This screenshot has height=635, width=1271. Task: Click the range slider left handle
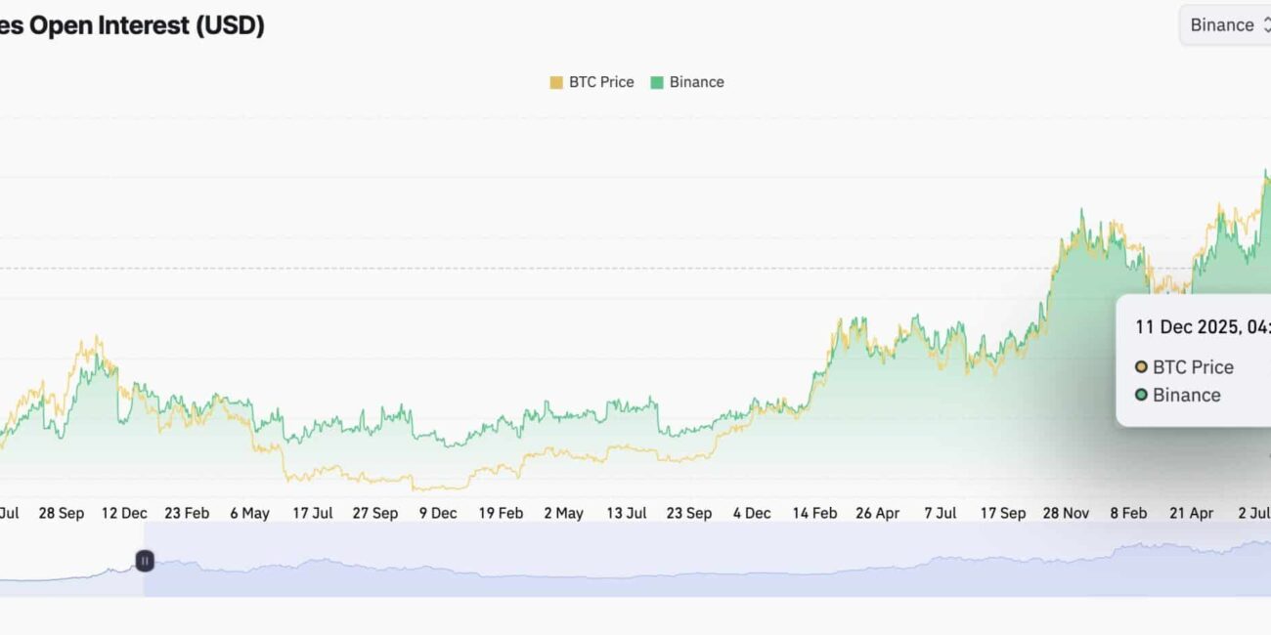[x=145, y=561]
